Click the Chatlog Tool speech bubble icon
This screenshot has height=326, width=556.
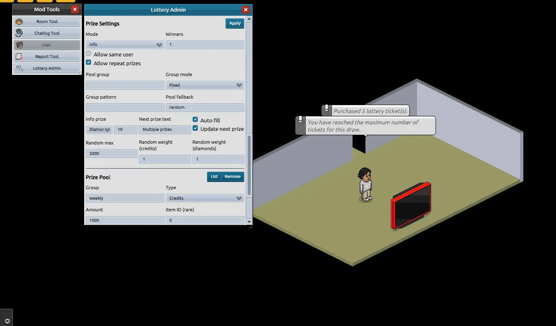(x=19, y=33)
